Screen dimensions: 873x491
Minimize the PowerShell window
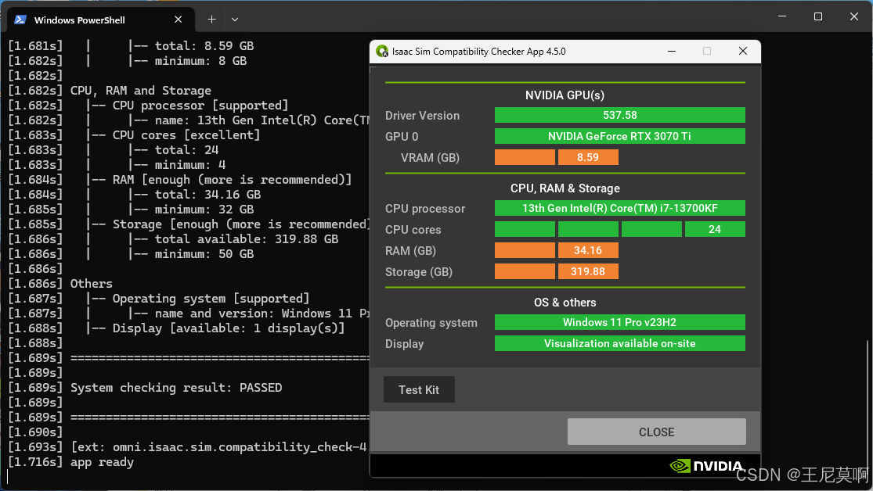(x=782, y=16)
